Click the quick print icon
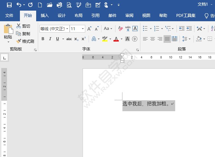 pos(59,5)
